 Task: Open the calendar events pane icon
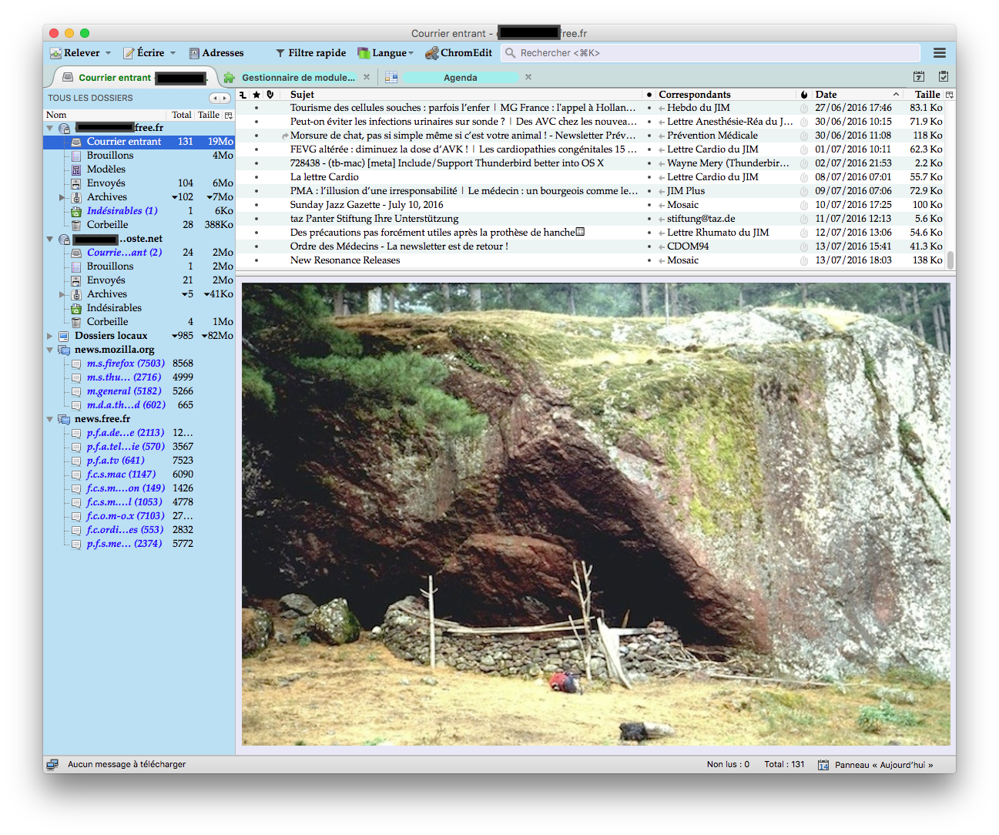point(918,77)
